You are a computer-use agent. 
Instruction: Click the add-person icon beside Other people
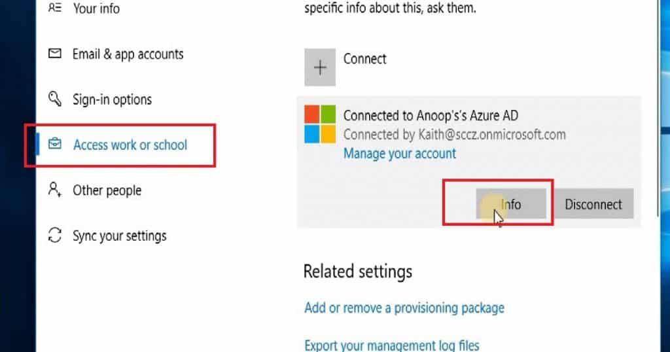55,190
